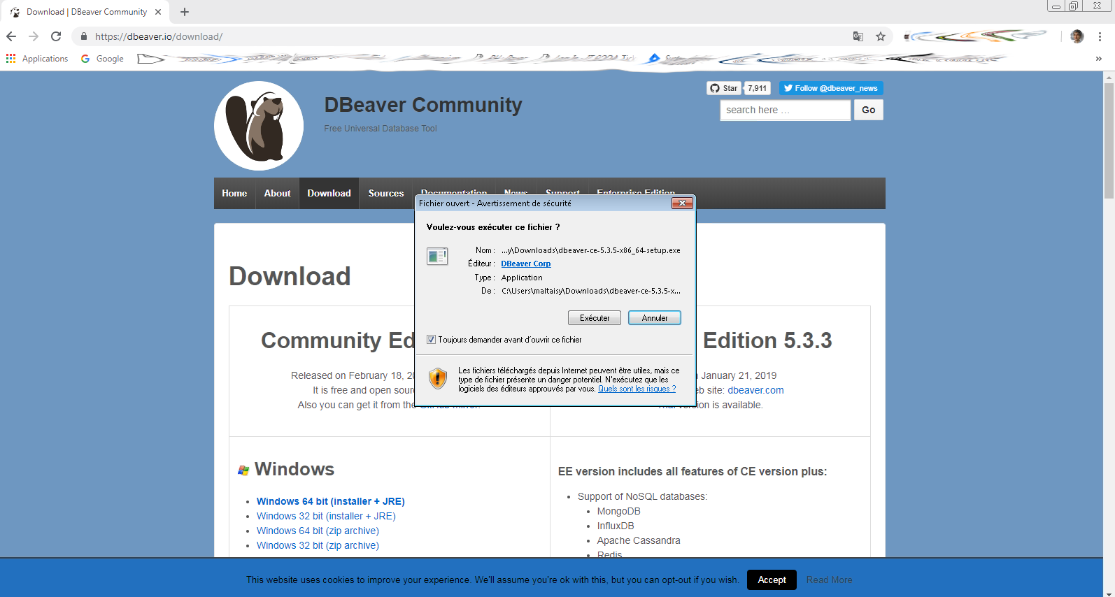Image resolution: width=1115 pixels, height=597 pixels.
Task: Open Chrome three-dot menu
Action: (x=1100, y=36)
